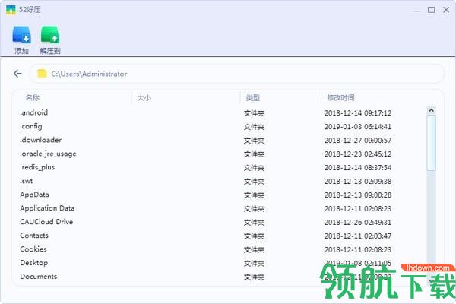Click the yellow folder icon in path bar

click(x=42, y=74)
